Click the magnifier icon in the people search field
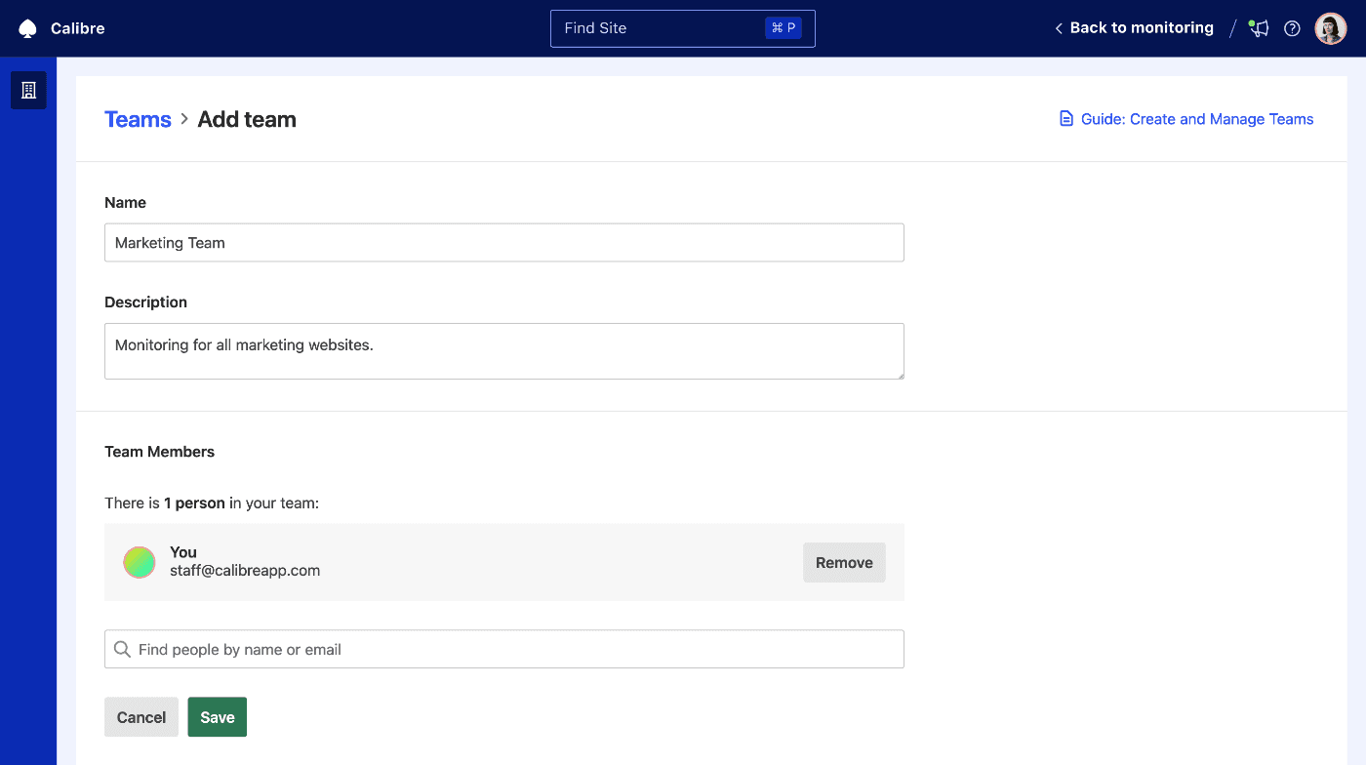Viewport: 1366px width, 765px height. tap(121, 649)
